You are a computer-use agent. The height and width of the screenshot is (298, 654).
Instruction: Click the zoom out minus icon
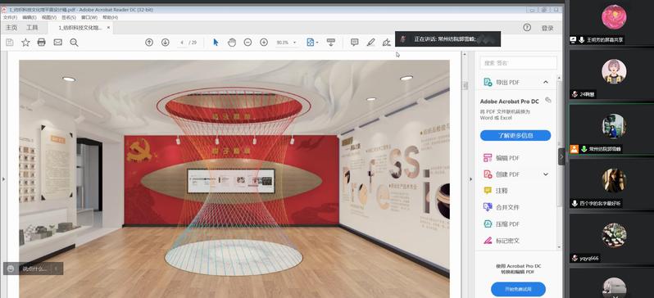point(248,42)
